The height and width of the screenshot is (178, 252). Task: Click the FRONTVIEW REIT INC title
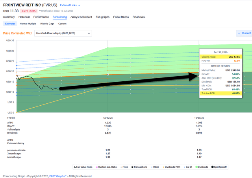tap(22, 5)
